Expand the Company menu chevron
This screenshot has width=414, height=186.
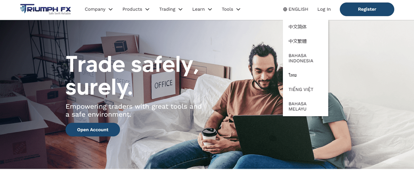(x=110, y=9)
